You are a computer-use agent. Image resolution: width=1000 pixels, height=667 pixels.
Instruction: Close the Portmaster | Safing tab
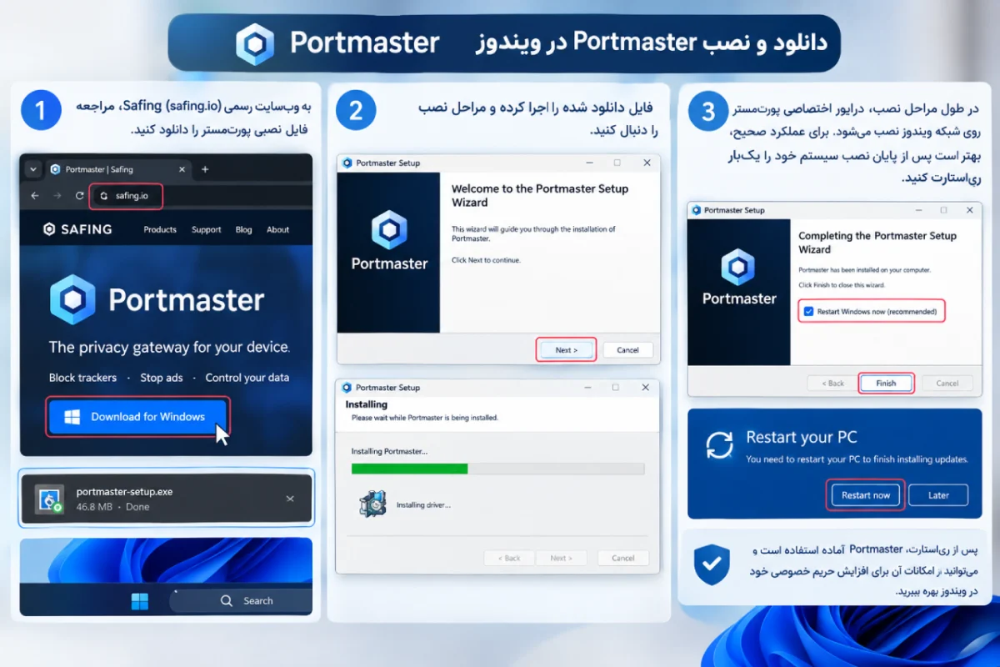[x=182, y=169]
